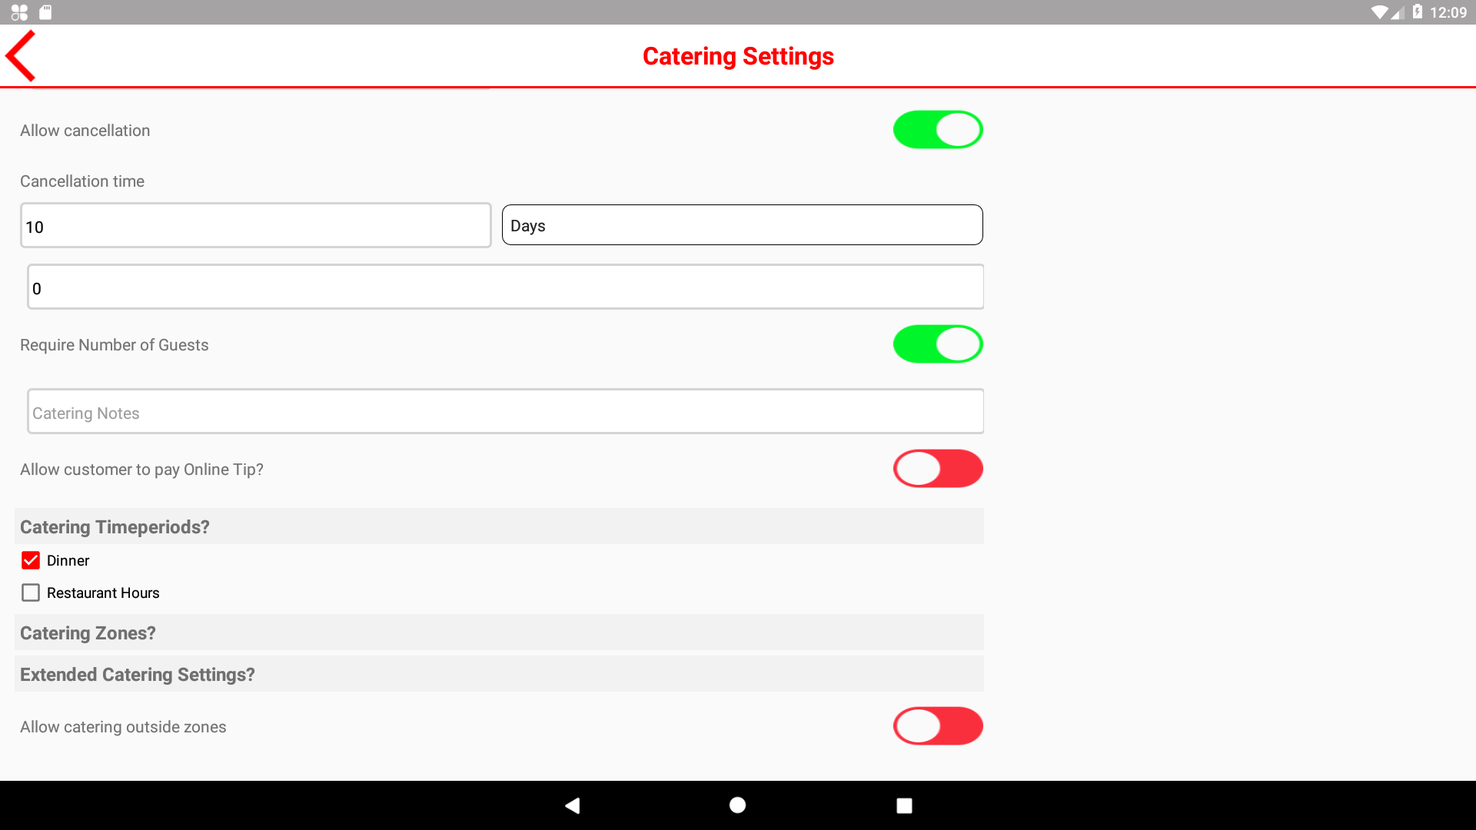The width and height of the screenshot is (1476, 830).
Task: Focus the Catering Notes text field
Action: (505, 413)
